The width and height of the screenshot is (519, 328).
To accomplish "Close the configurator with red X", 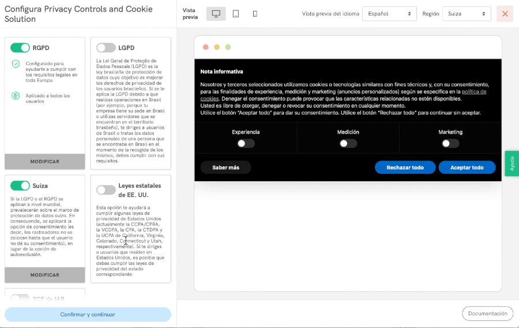I will click(x=505, y=14).
